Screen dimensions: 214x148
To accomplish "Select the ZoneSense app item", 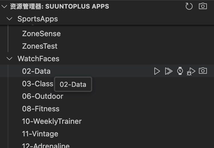I will 41,34.
